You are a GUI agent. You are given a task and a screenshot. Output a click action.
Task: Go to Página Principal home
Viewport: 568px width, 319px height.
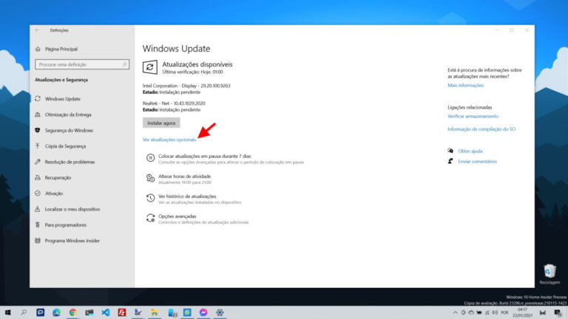pos(61,49)
